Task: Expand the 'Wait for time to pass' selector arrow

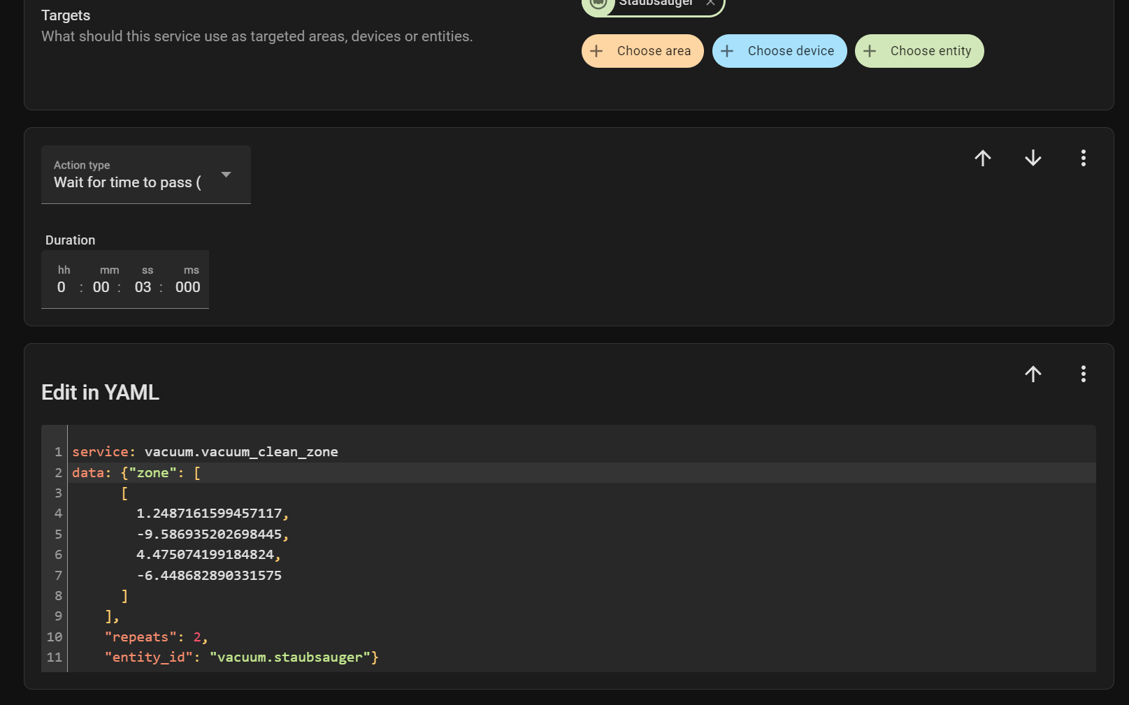Action: coord(226,175)
